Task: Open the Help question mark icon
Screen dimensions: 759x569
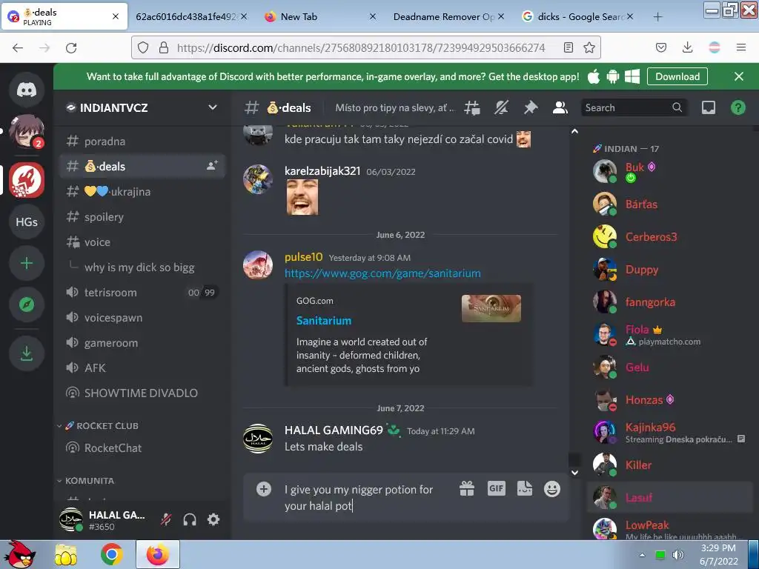Action: 738,107
